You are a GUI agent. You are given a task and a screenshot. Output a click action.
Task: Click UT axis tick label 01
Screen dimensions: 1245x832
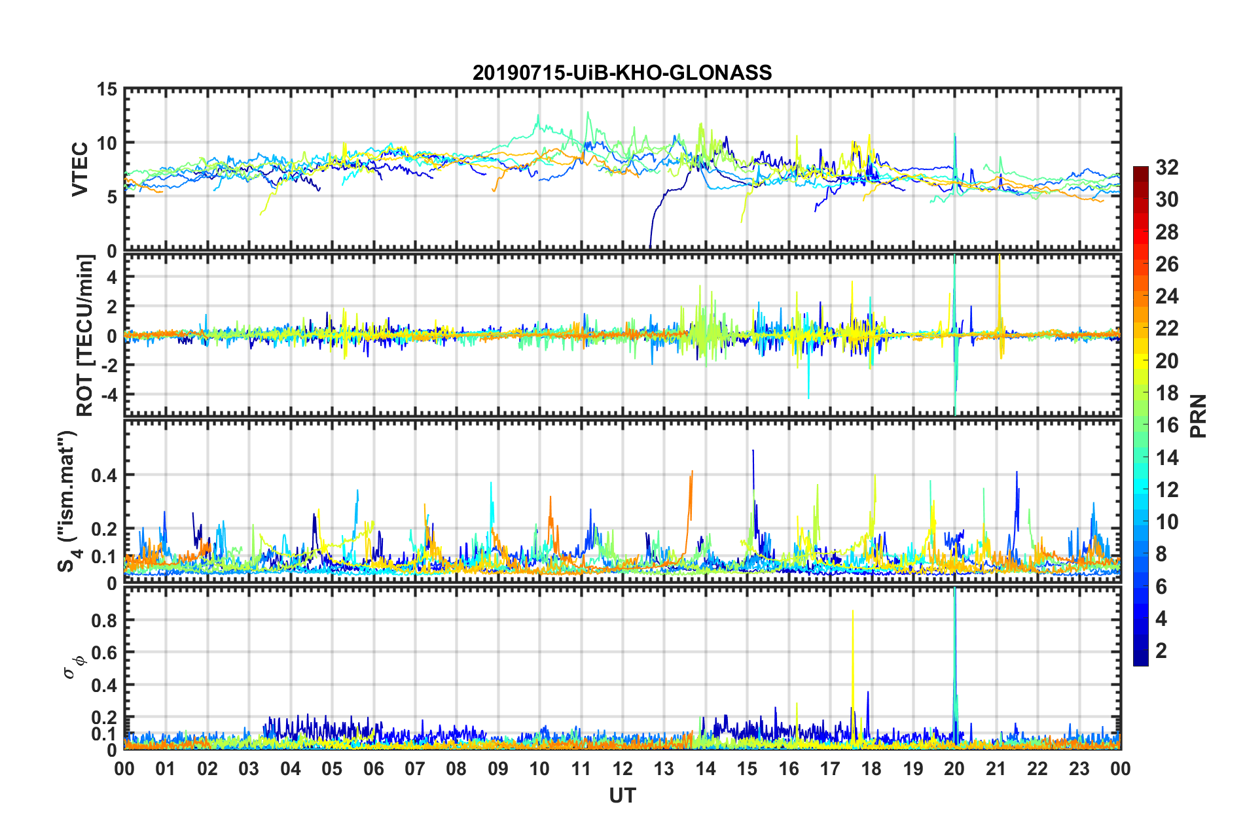click(x=166, y=769)
